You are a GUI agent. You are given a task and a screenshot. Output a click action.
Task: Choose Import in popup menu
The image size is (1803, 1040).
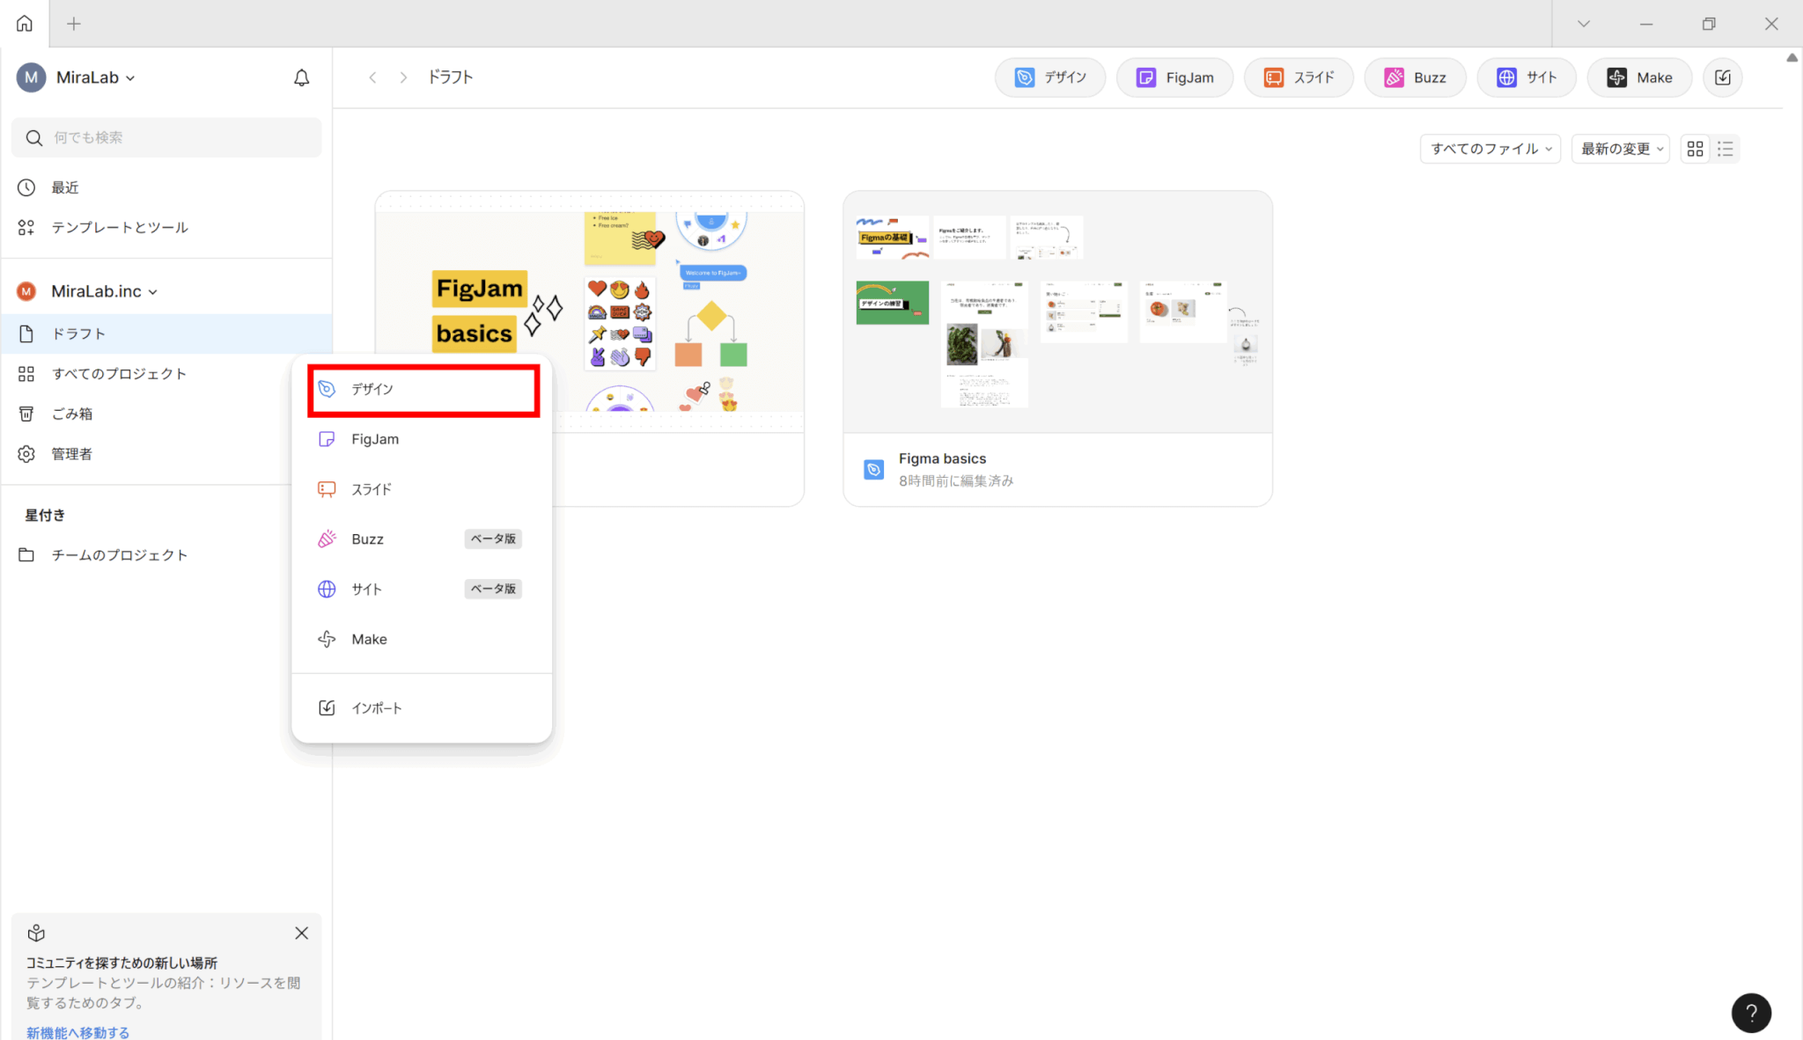422,708
